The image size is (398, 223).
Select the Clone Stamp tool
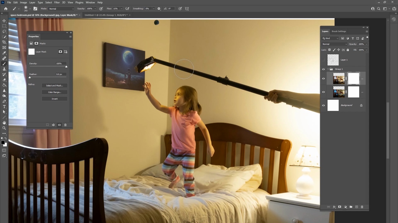[x=4, y=69]
